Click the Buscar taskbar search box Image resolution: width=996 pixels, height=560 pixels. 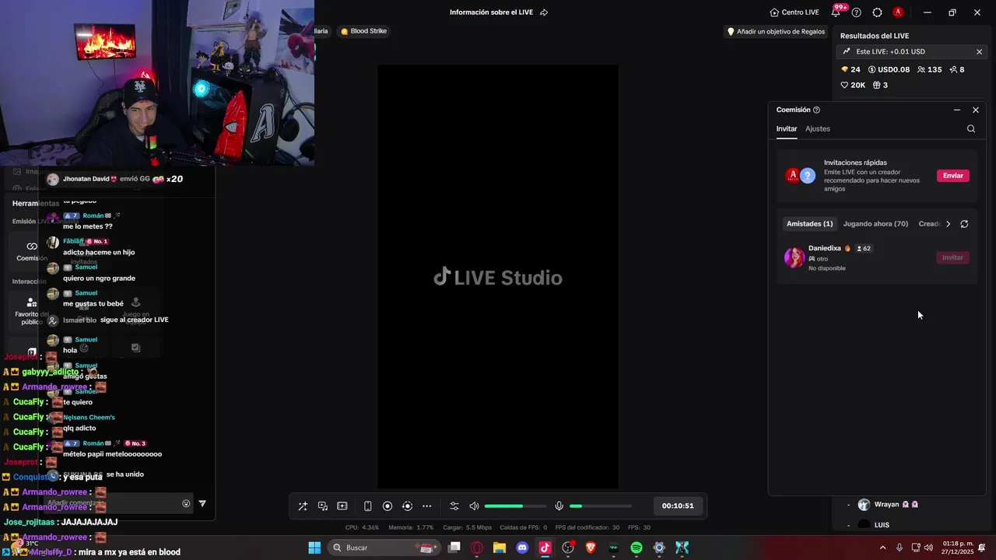385,548
